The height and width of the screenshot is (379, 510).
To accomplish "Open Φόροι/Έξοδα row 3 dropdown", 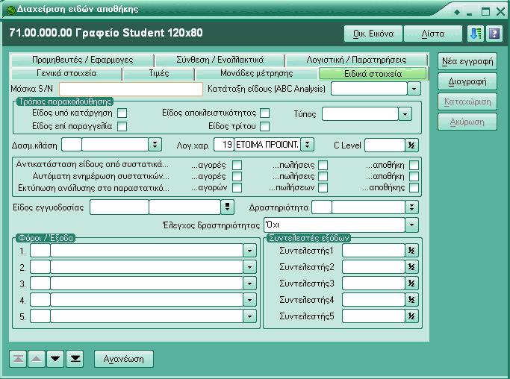I will click(x=249, y=284).
